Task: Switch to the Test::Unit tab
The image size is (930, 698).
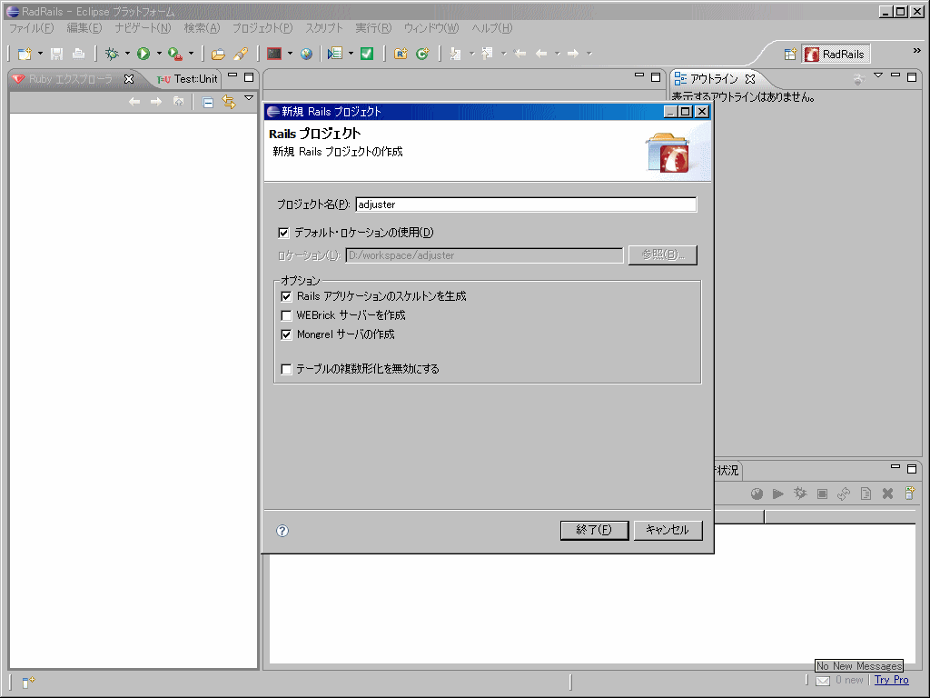Action: 189,79
